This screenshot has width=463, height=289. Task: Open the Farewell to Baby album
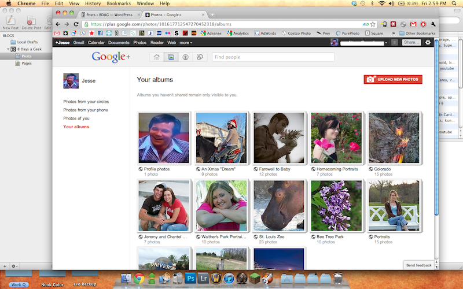pyautogui.click(x=279, y=138)
